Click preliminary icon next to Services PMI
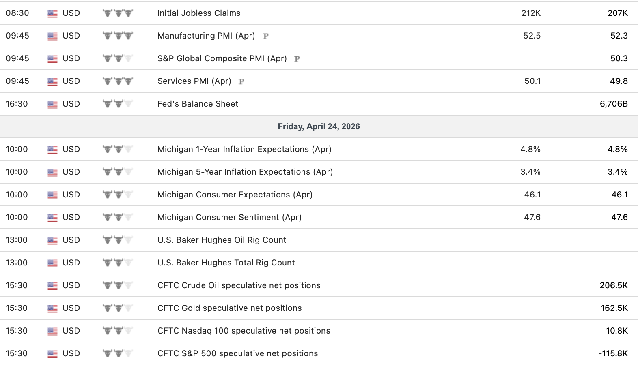This screenshot has height=368, width=638. [241, 81]
